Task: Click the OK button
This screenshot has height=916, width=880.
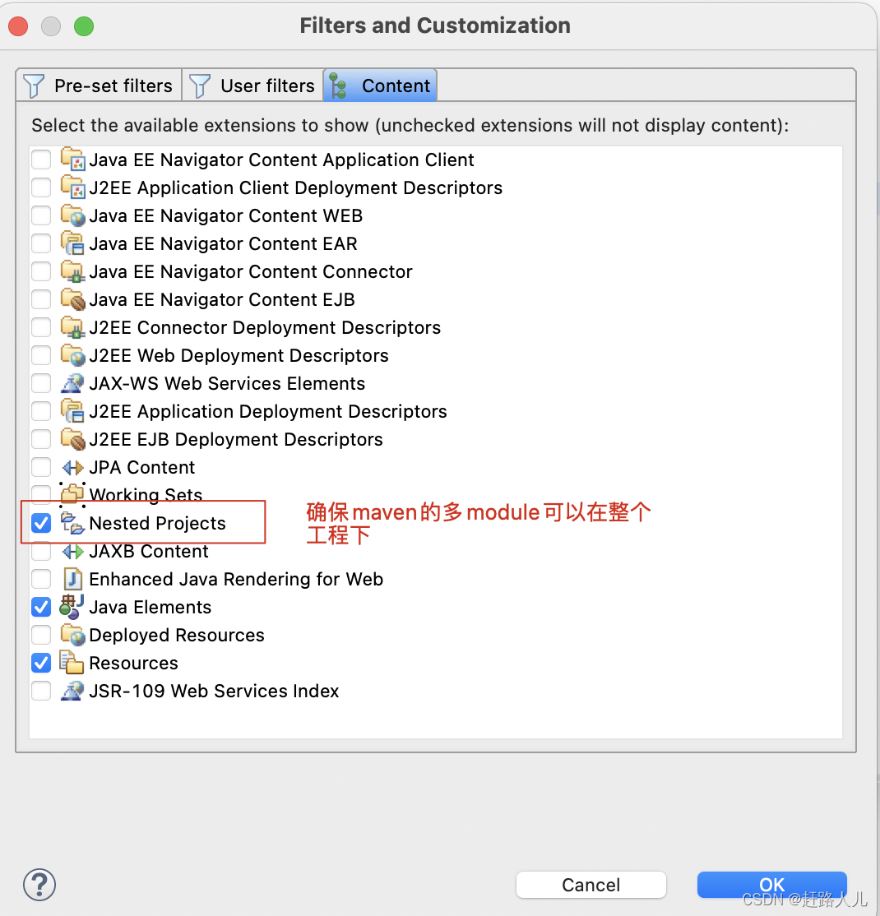Action: tap(771, 885)
